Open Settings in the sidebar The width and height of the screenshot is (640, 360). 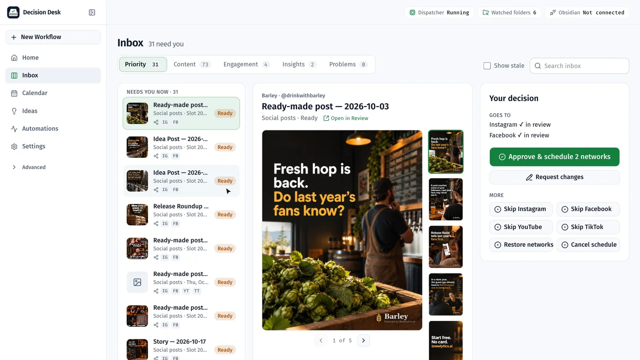pos(53,146)
